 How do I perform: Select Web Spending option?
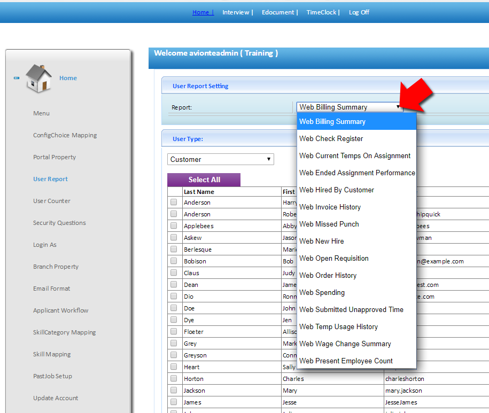pyautogui.click(x=356, y=292)
